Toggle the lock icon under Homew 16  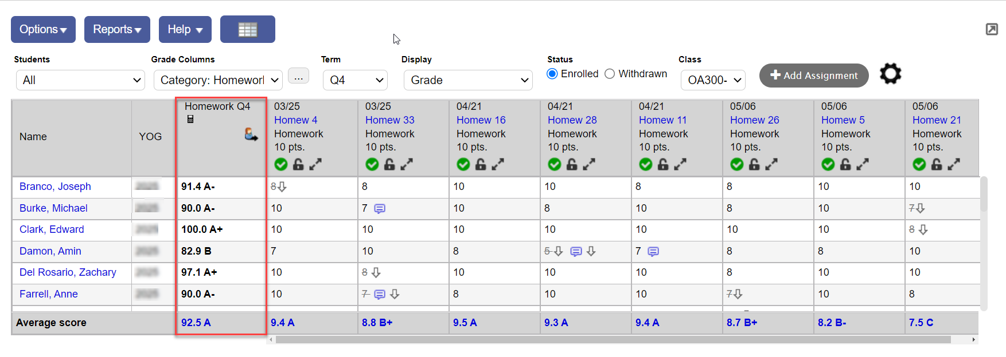click(x=481, y=164)
